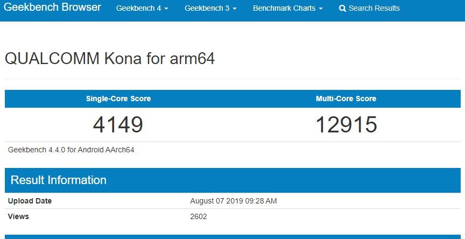Select the multi-core score 12915
Viewport: 465px width, 239px height.
(x=347, y=124)
